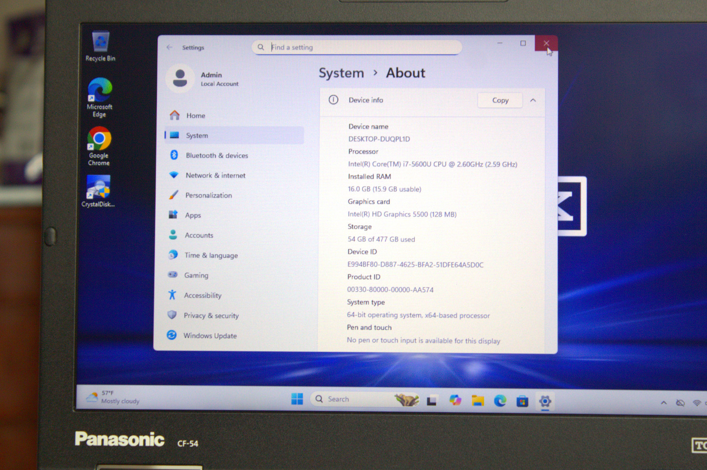
Task: Click the Find a setting search box
Action: coord(357,47)
